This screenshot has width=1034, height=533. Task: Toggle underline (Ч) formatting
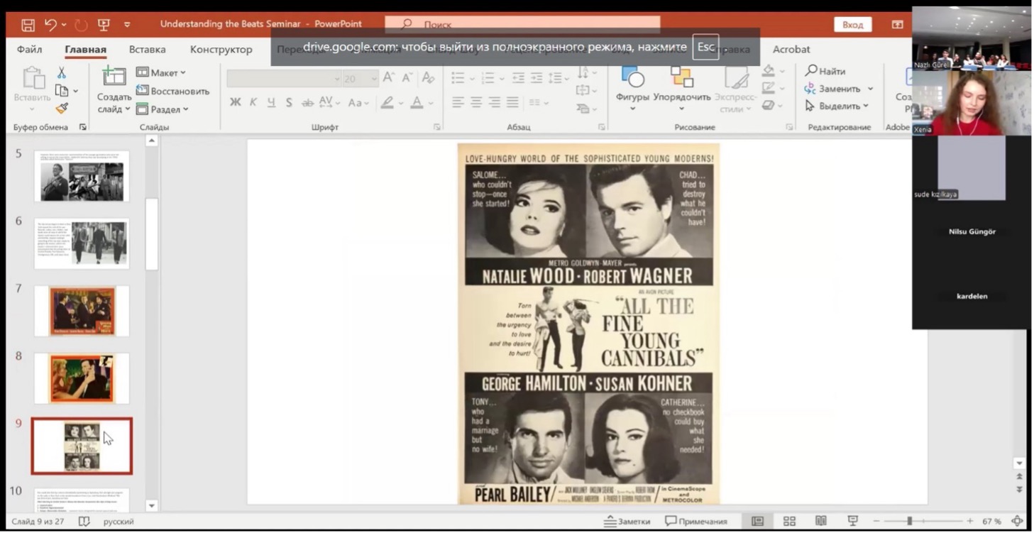coord(271,102)
